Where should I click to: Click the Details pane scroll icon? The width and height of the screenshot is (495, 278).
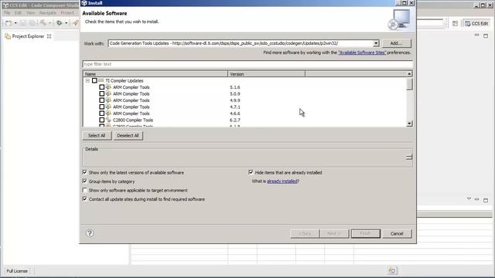[x=409, y=157]
